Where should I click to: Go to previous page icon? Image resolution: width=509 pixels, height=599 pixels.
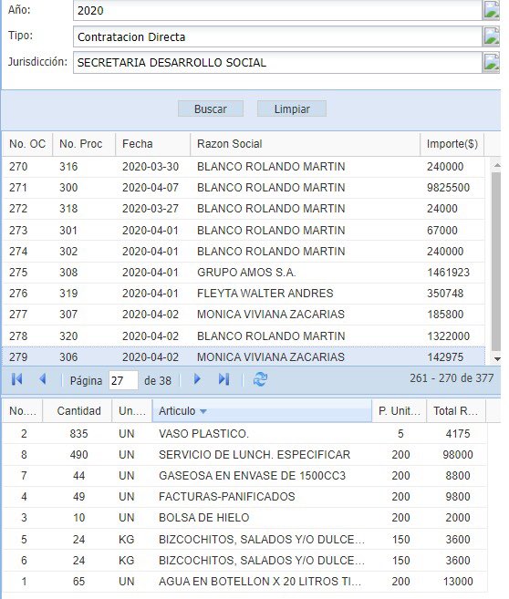coord(43,379)
